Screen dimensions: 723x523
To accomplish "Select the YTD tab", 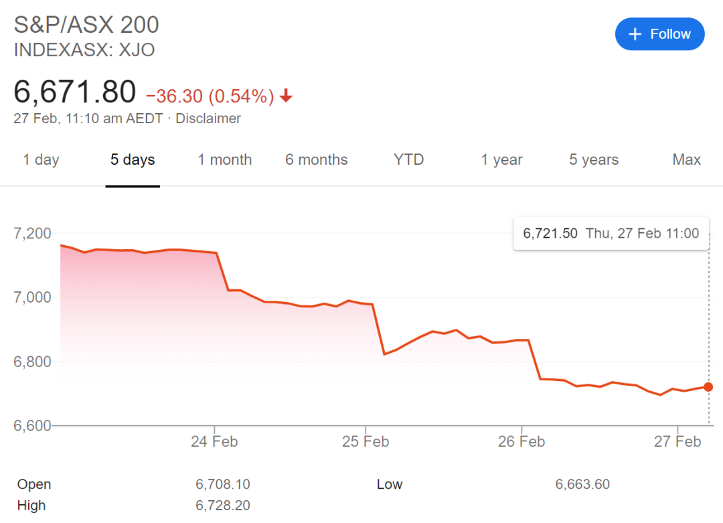I will pos(408,159).
